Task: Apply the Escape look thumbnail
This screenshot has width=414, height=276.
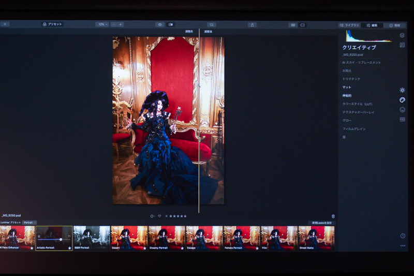Action: point(204,238)
